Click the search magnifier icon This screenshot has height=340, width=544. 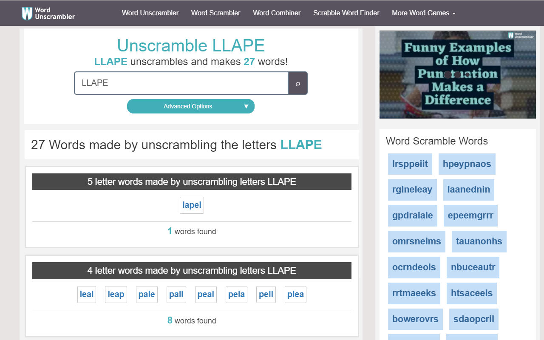pos(297,83)
